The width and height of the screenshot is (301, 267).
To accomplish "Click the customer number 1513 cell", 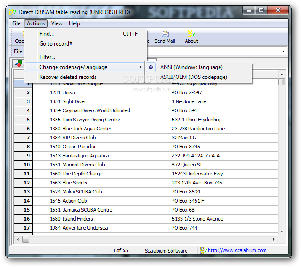I will (x=47, y=156).
